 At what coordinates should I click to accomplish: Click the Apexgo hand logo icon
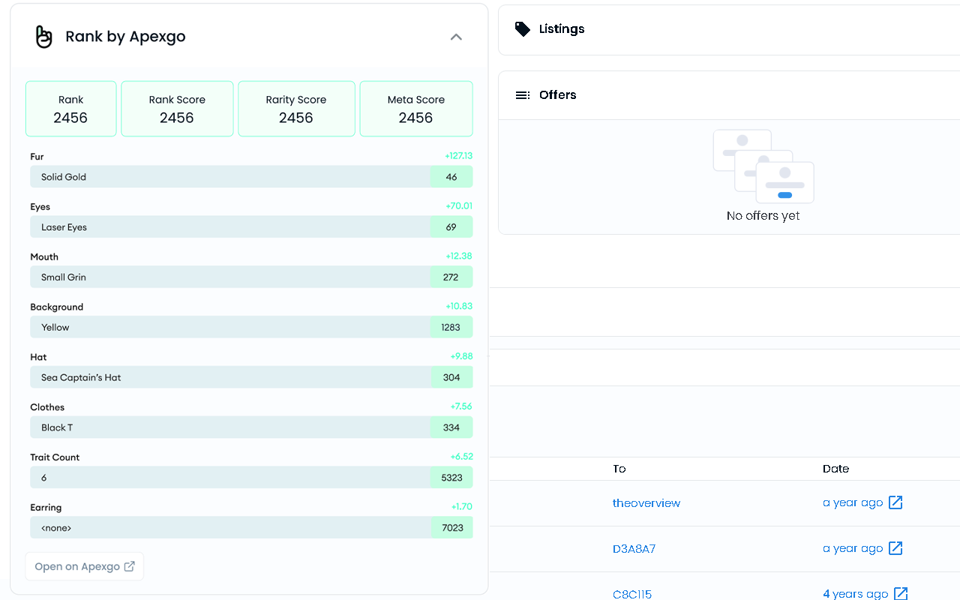[x=44, y=37]
